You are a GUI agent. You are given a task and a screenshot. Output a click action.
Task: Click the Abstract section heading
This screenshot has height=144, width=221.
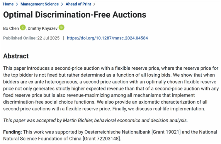(16, 56)
